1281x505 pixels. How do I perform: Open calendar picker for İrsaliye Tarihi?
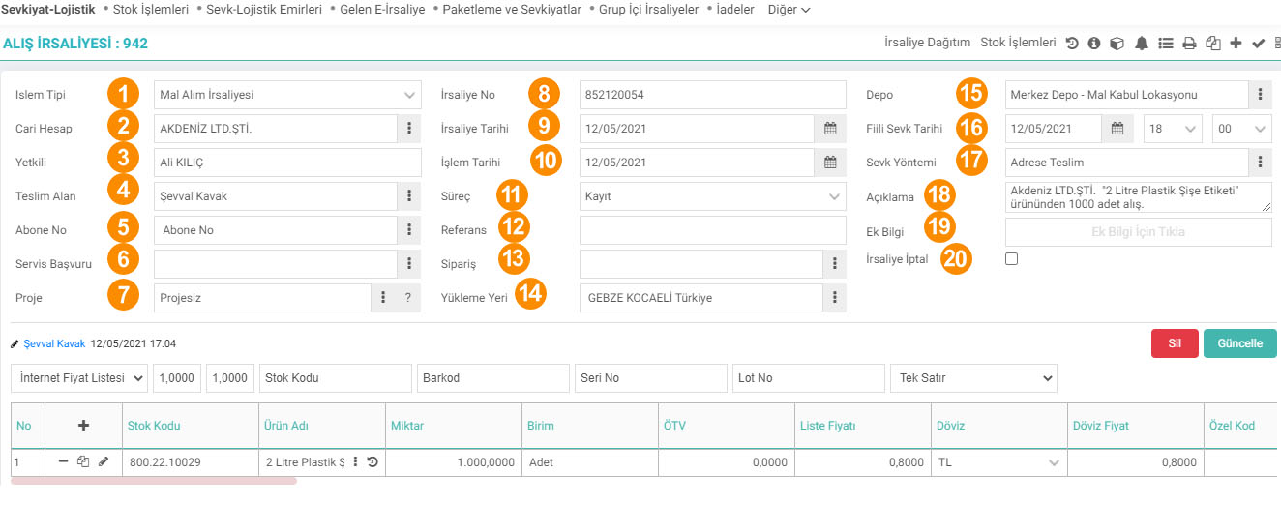pyautogui.click(x=830, y=128)
